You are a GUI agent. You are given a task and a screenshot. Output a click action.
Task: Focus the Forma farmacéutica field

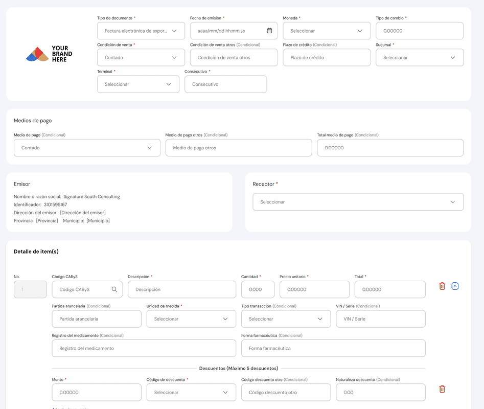tap(333, 348)
